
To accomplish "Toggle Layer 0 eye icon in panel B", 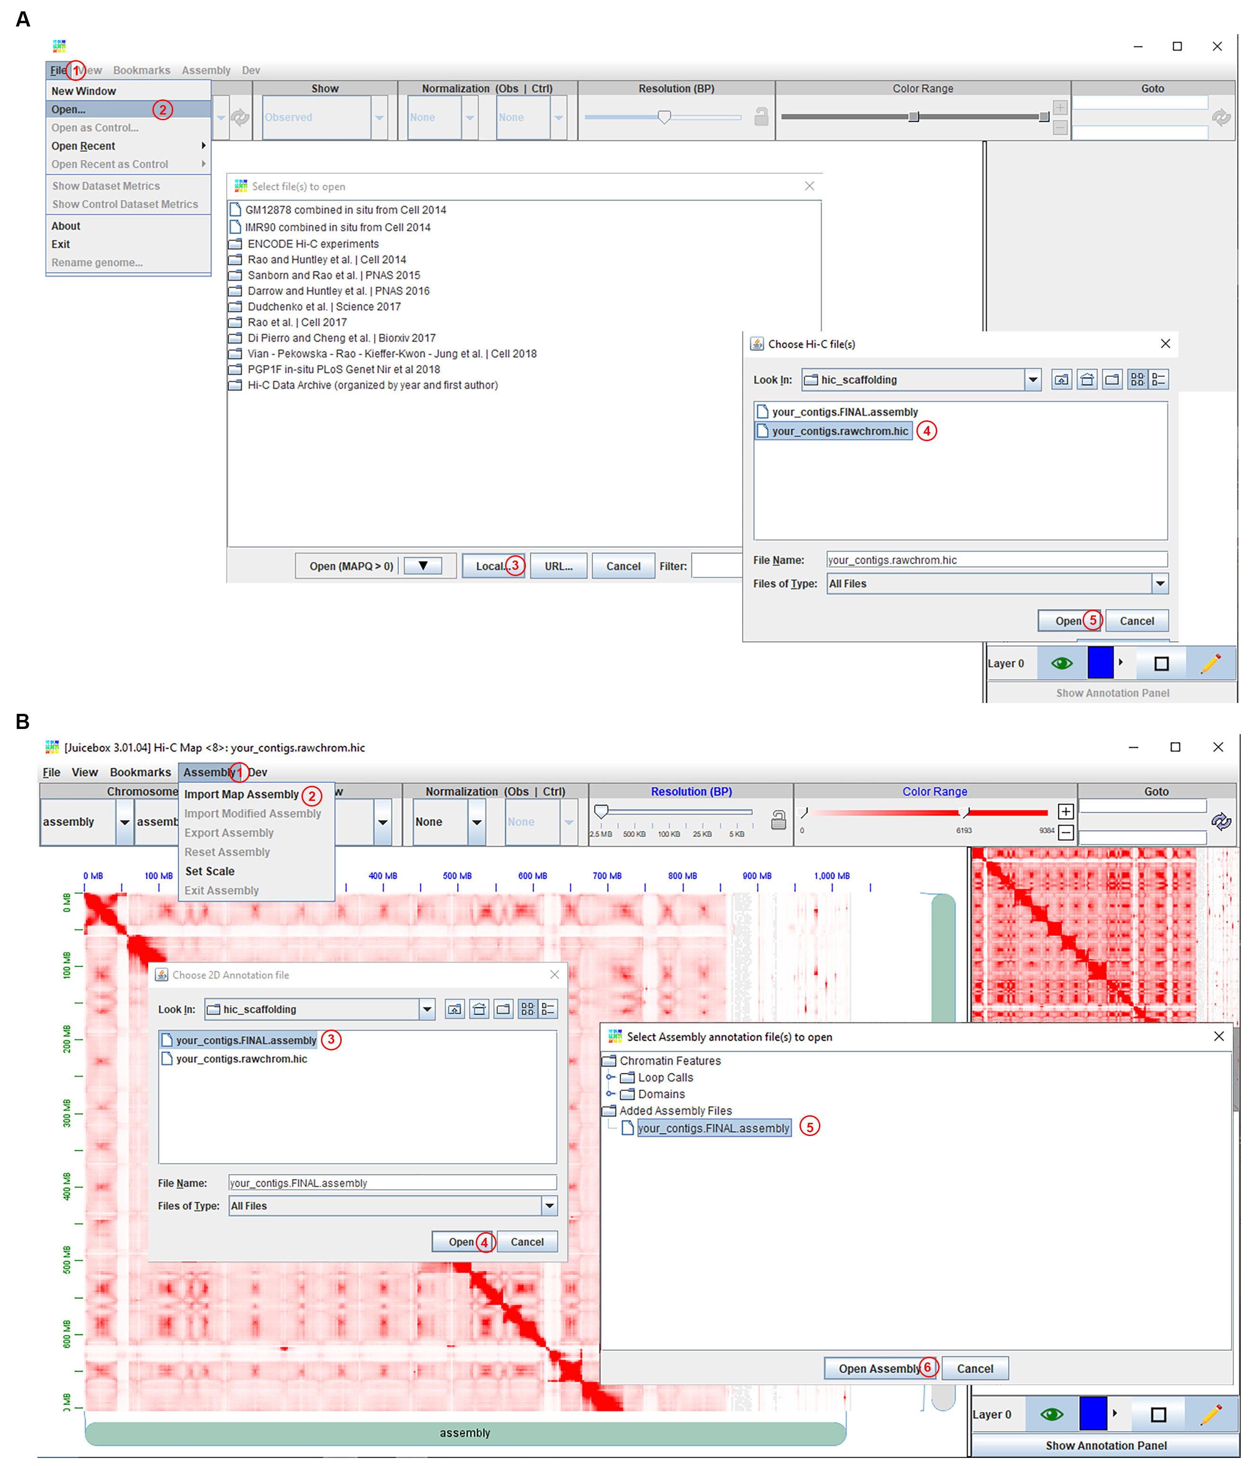I will point(1051,1413).
